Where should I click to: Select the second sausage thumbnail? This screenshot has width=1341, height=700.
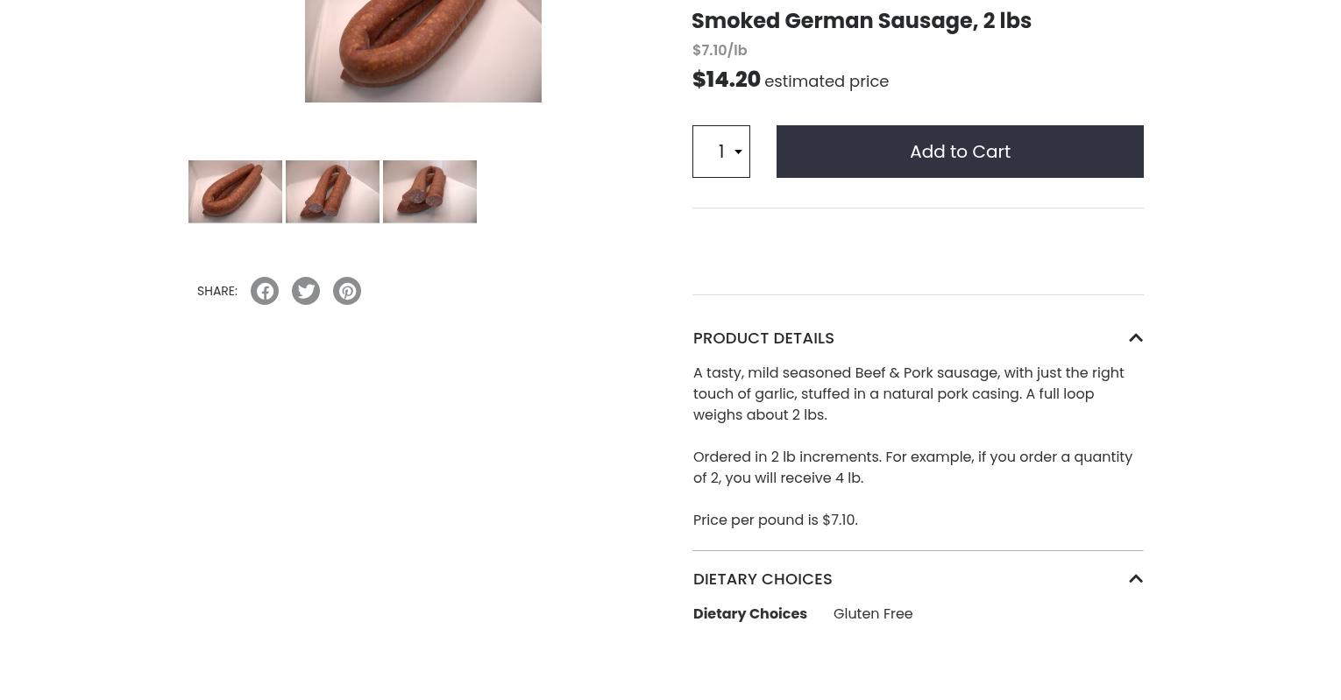pos(332,192)
